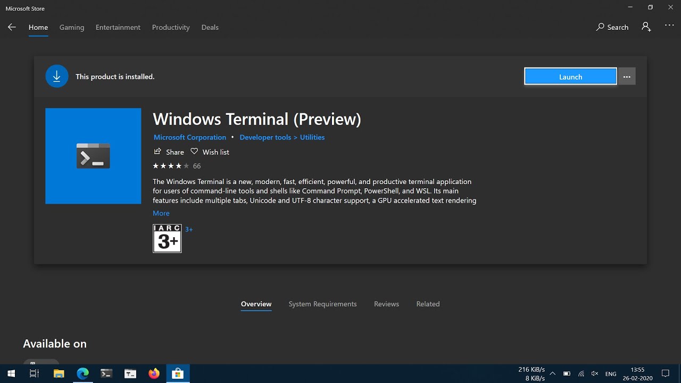Click the Available on heading
Screen dimensions: 681x383
click(55, 344)
